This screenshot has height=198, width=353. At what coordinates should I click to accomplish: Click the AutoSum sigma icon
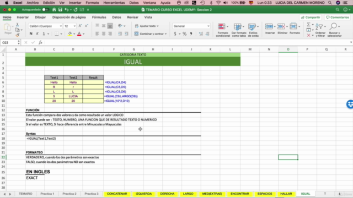pyautogui.click(x=309, y=24)
